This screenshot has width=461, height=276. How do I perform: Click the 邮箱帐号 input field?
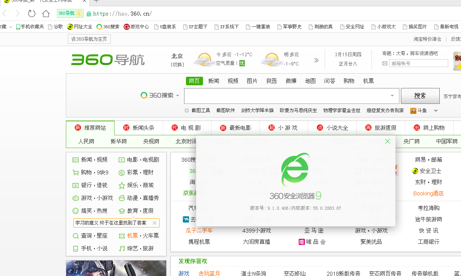coord(419,63)
